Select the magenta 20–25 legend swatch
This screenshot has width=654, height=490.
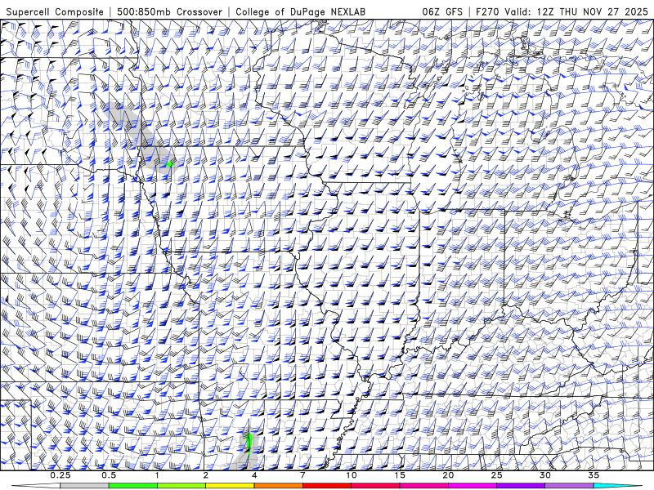point(473,486)
